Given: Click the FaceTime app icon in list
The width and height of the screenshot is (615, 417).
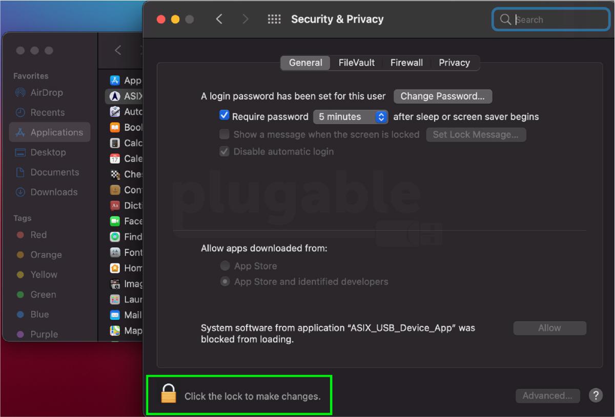Looking at the screenshot, I should point(115,221).
